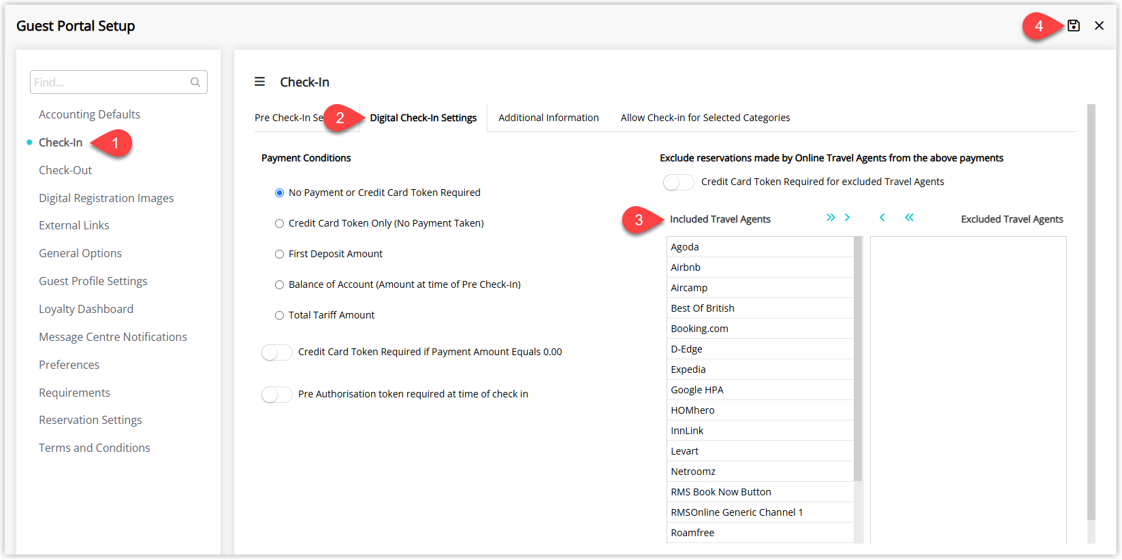Select Best Of British in agent list
This screenshot has width=1122, height=560.
pyautogui.click(x=760, y=308)
